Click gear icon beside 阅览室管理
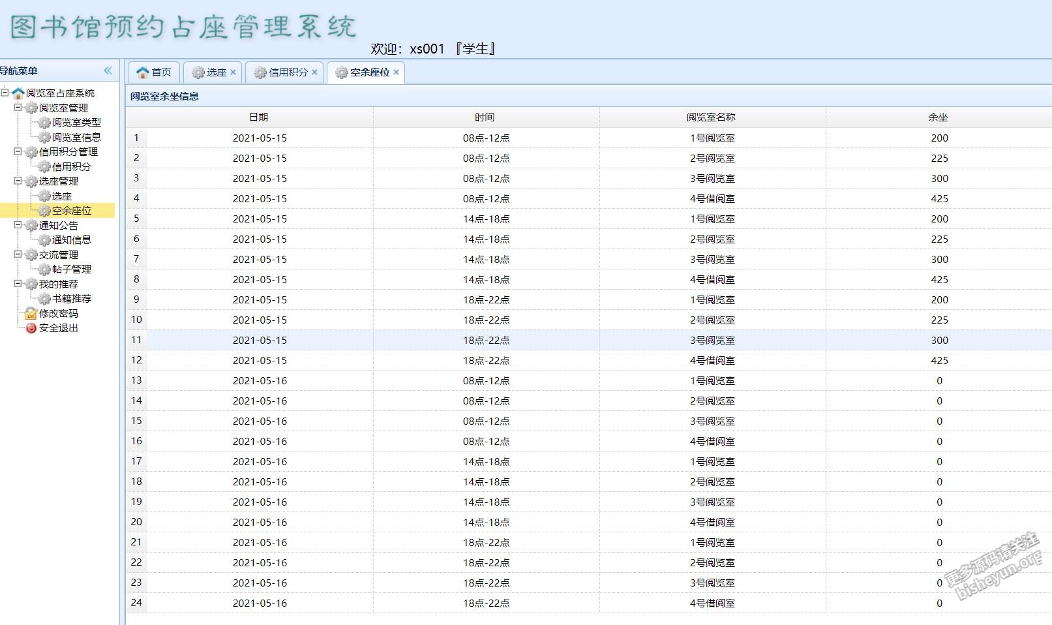Viewport: 1052px width, 625px height. (x=31, y=108)
